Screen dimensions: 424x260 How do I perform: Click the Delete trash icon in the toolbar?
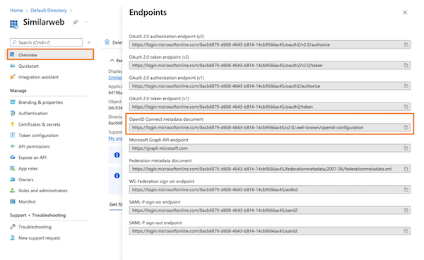pyautogui.click(x=107, y=42)
